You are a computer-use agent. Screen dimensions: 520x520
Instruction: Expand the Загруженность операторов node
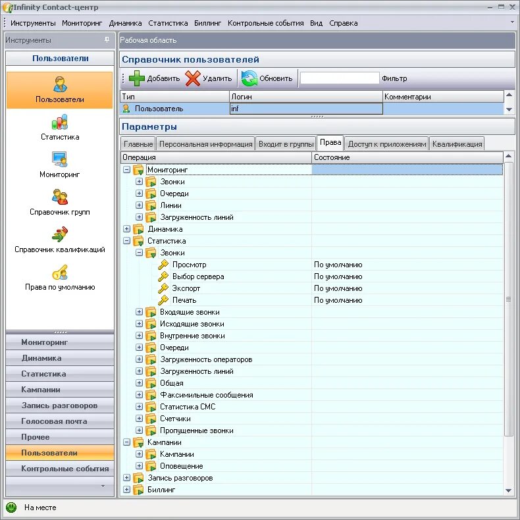pos(140,359)
